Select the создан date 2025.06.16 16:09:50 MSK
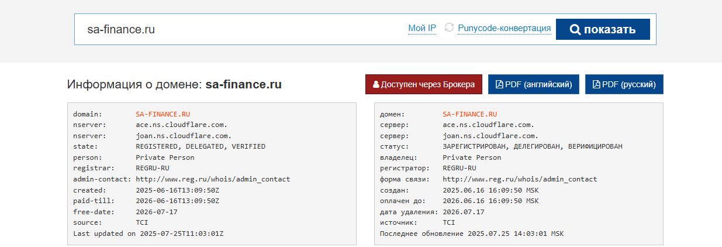 (490, 190)
